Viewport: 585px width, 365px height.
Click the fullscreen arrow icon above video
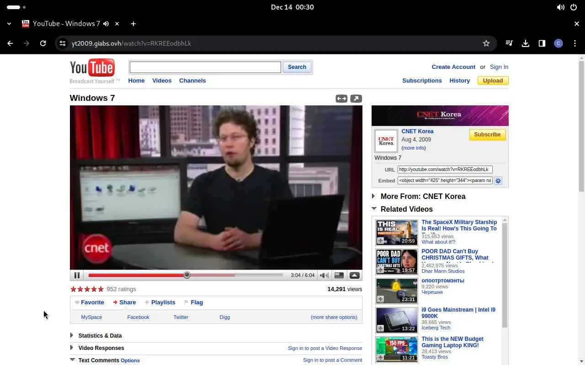(356, 99)
